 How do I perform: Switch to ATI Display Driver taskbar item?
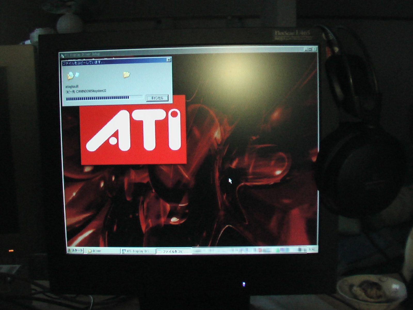tap(138, 251)
